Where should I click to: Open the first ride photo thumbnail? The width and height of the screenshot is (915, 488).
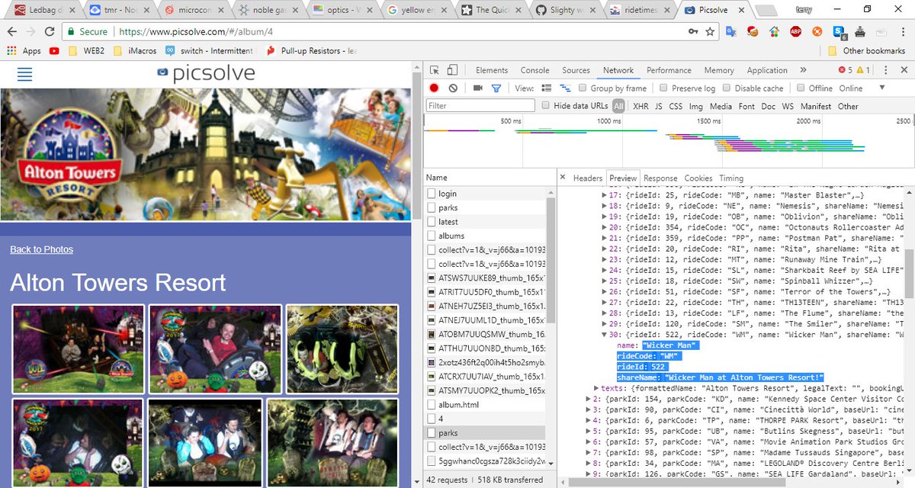click(x=78, y=349)
